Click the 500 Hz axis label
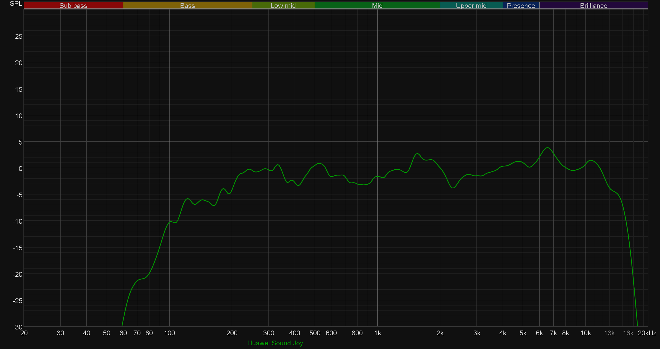This screenshot has height=349, width=660. pos(315,333)
